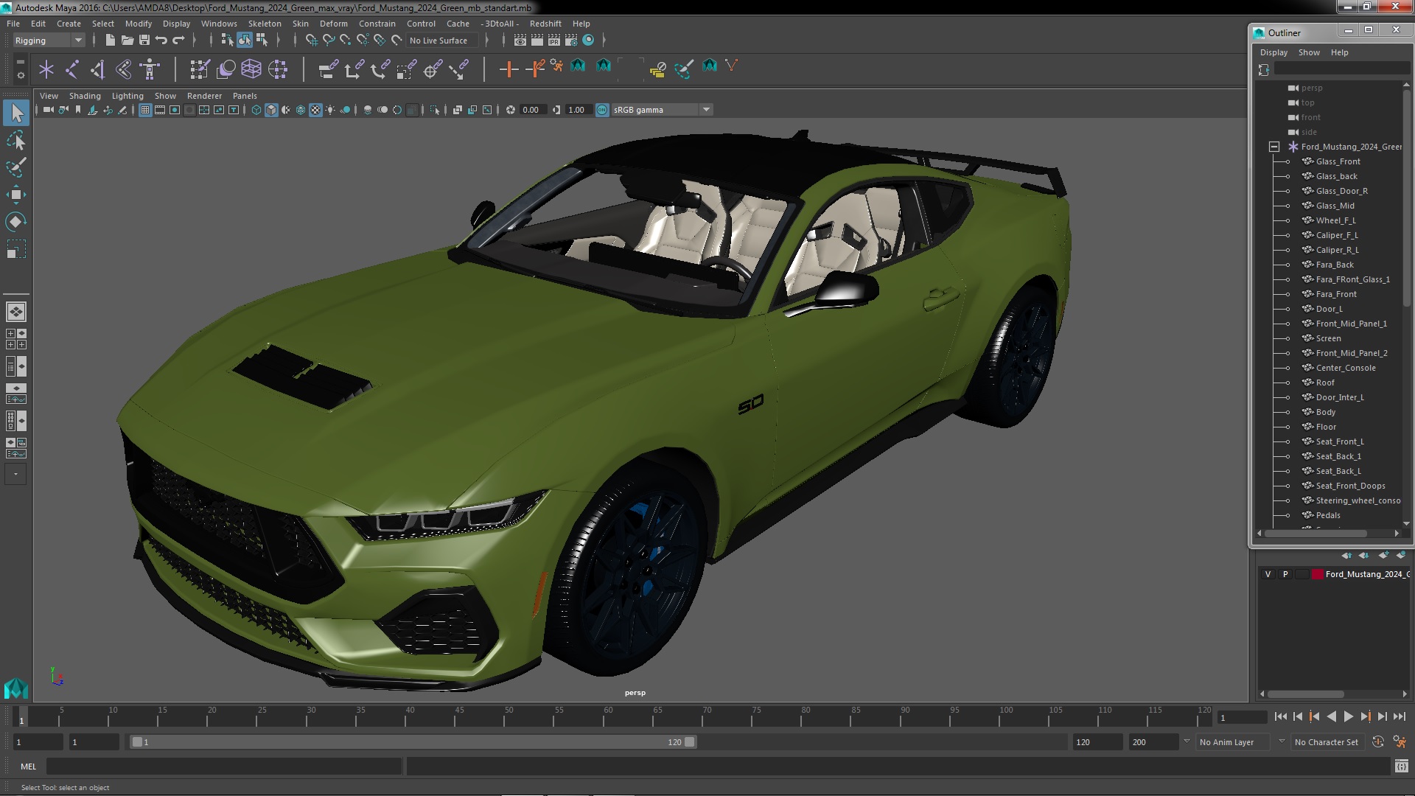The image size is (1415, 796).
Task: Open render settings clapperboard with gear
Action: (571, 41)
